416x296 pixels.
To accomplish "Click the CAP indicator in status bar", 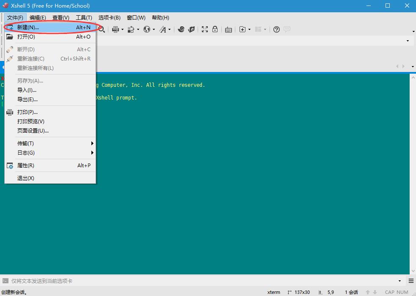I will click(390, 292).
